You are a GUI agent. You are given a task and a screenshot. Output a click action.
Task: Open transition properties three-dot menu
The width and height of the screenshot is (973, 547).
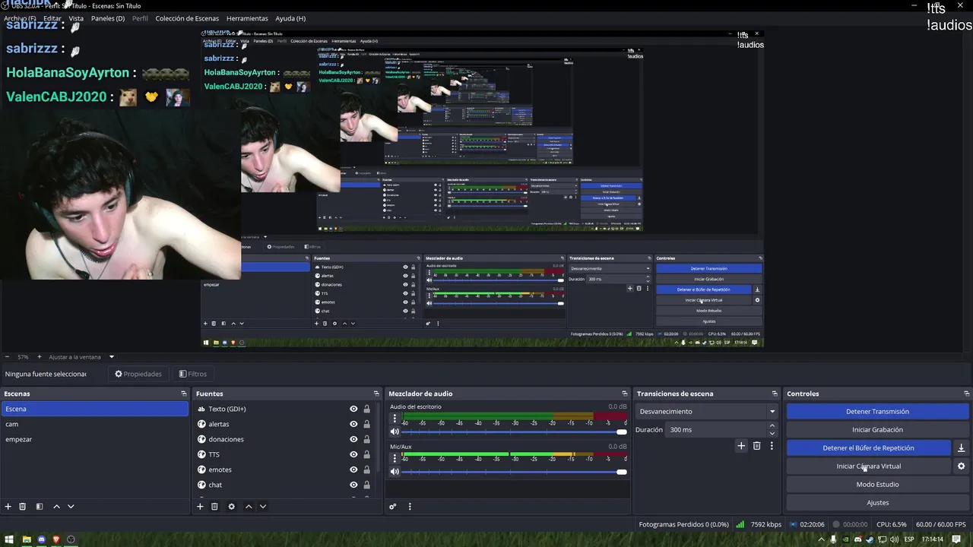click(x=772, y=446)
